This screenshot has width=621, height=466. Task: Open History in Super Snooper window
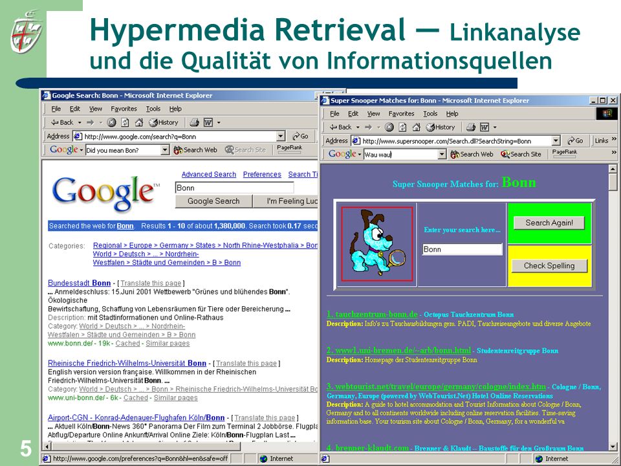coord(441,128)
